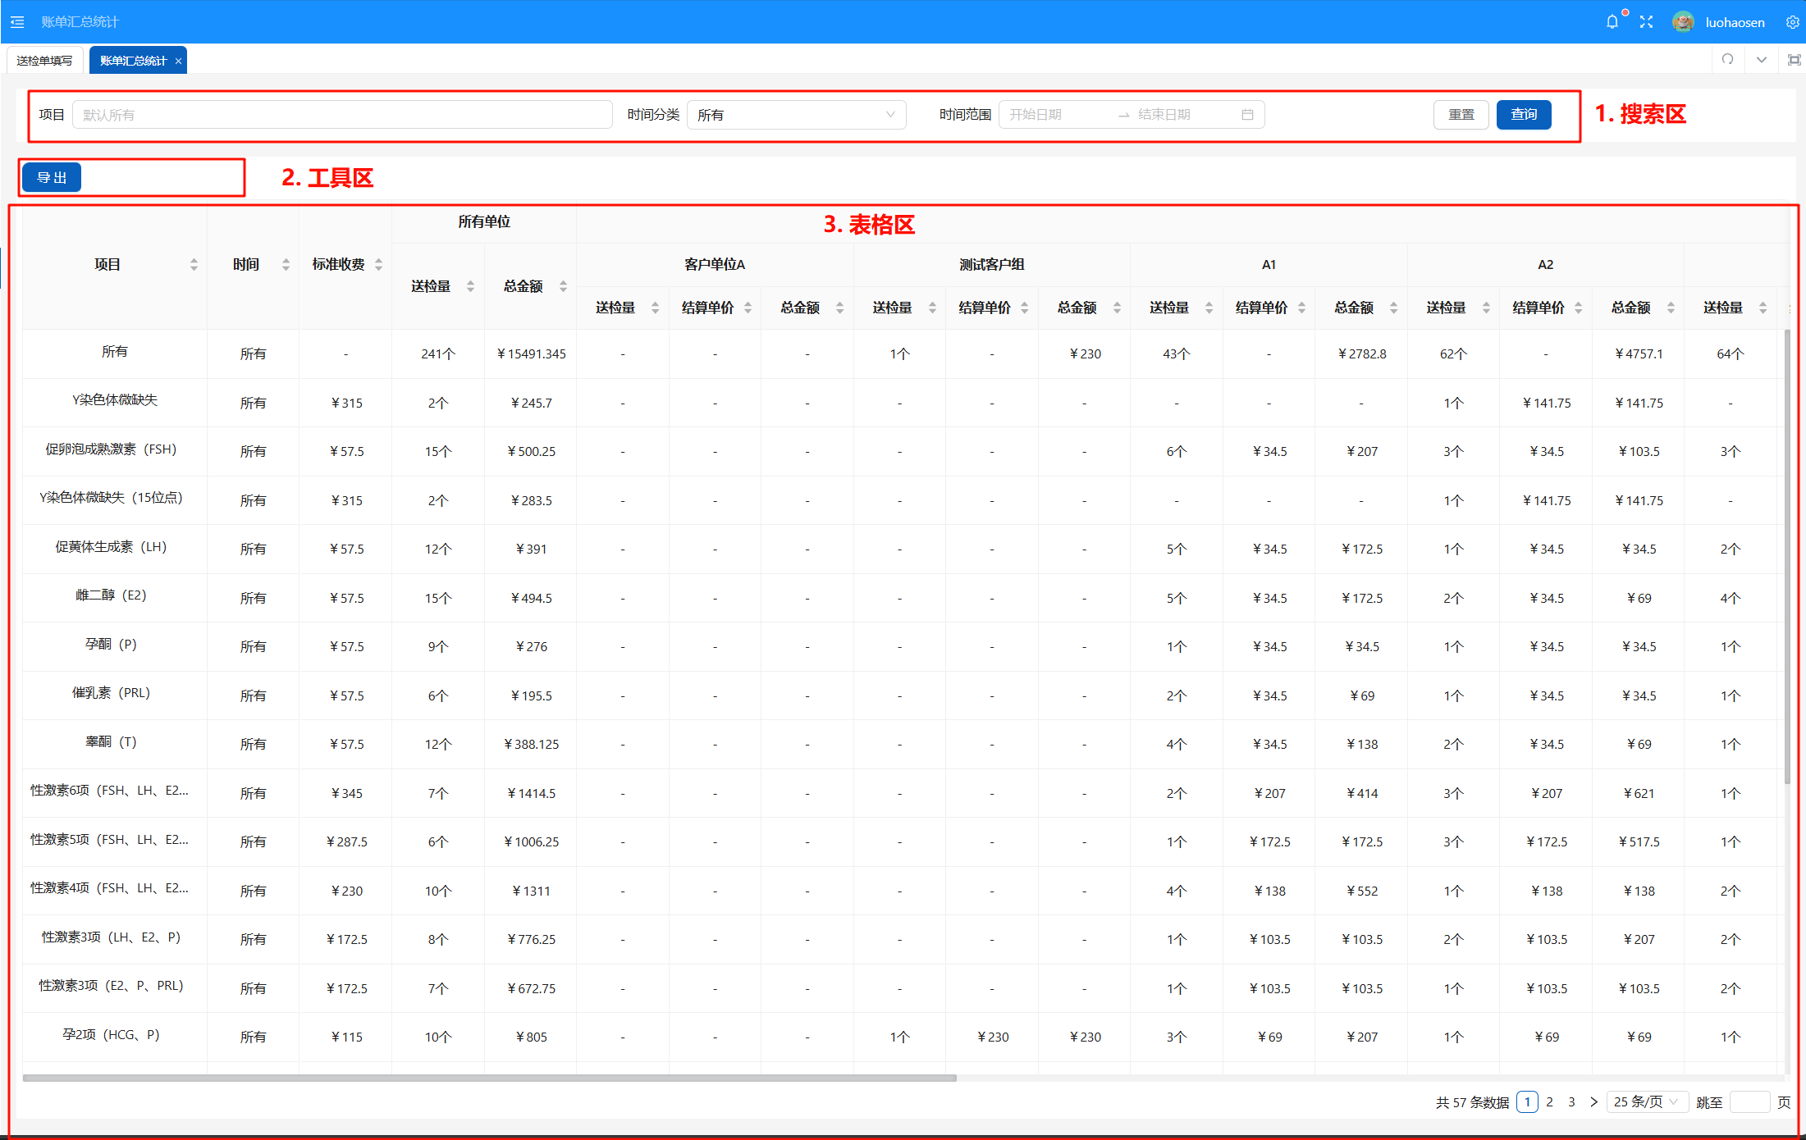
Task: Click the maximize content area icon
Action: pos(1794,60)
